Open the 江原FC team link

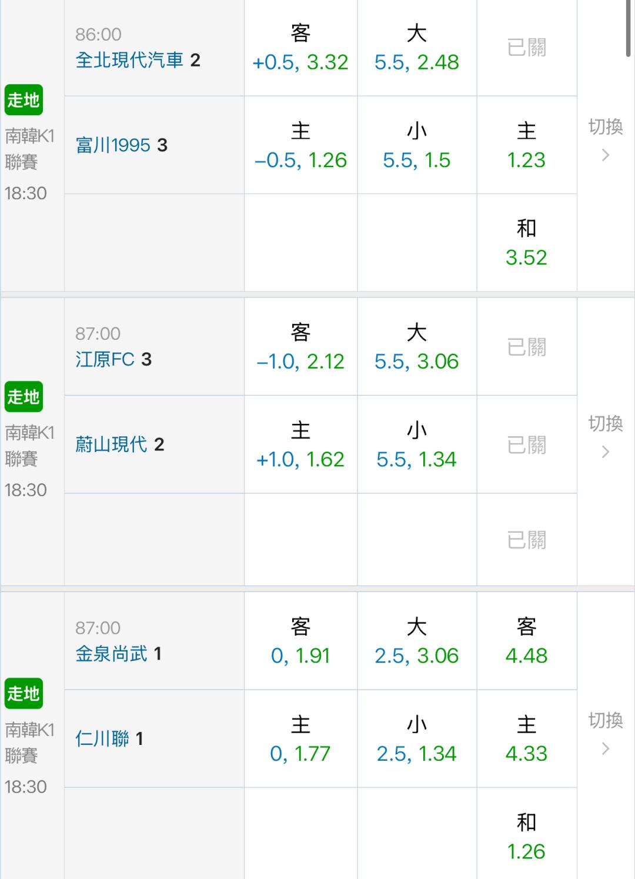pos(105,359)
